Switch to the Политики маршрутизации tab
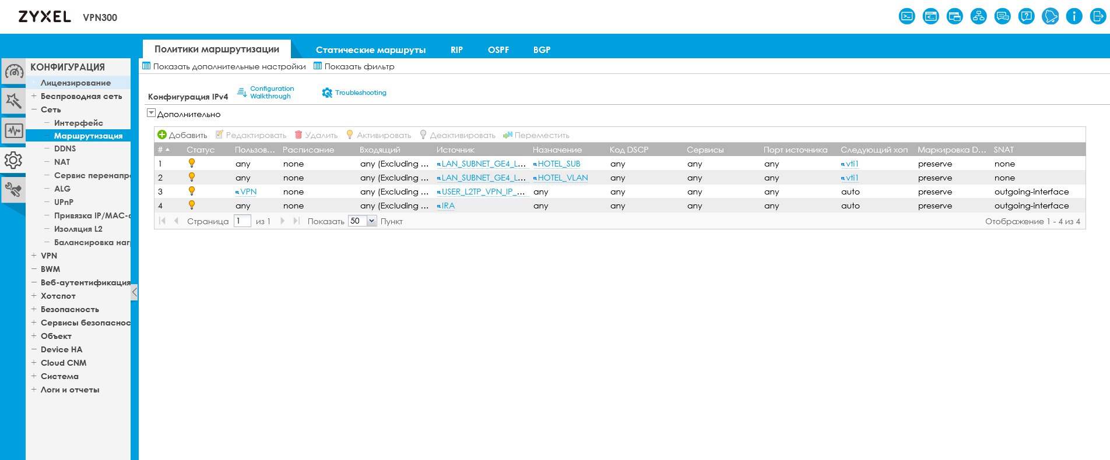 217,49
